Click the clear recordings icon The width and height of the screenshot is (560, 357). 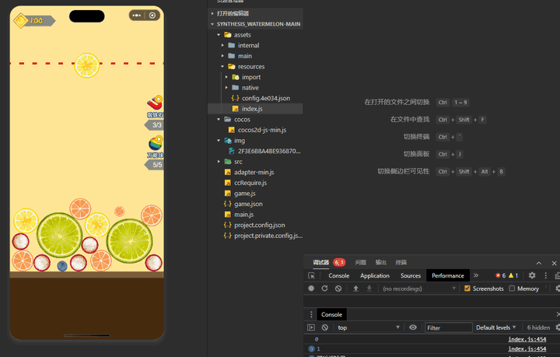(338, 289)
